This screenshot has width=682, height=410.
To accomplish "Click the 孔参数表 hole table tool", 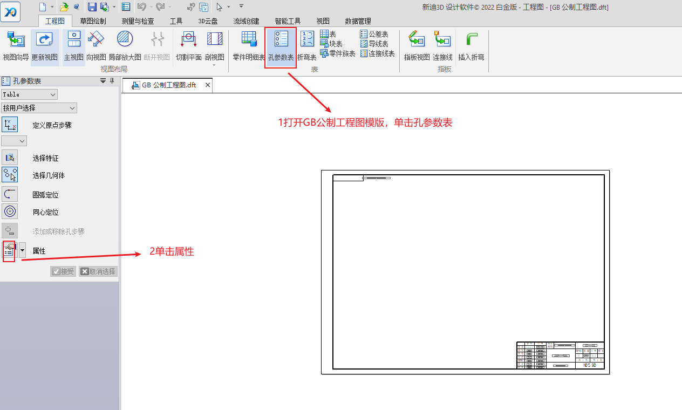I will [281, 46].
